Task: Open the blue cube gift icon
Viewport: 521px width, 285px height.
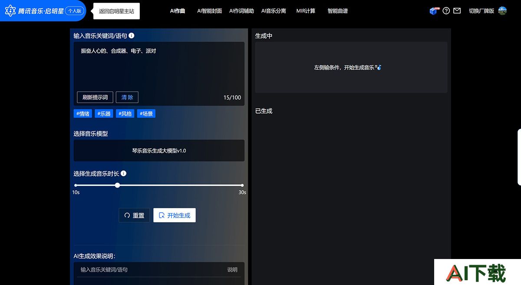Action: coord(433,11)
